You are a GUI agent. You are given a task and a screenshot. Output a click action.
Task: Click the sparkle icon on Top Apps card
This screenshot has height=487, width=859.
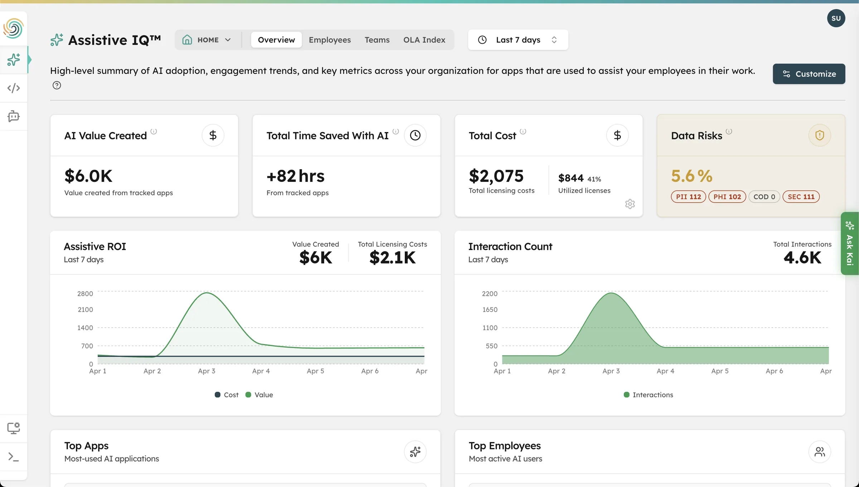(x=415, y=452)
